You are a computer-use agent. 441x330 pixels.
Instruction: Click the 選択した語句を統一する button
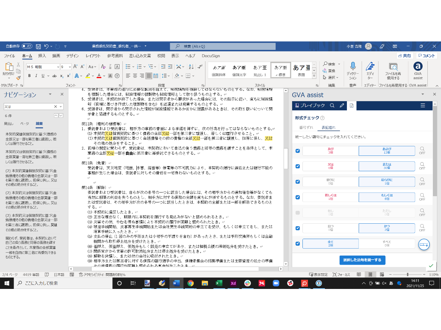point(362,260)
